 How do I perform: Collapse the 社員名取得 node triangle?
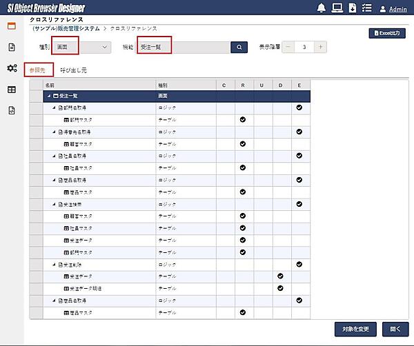click(54, 156)
